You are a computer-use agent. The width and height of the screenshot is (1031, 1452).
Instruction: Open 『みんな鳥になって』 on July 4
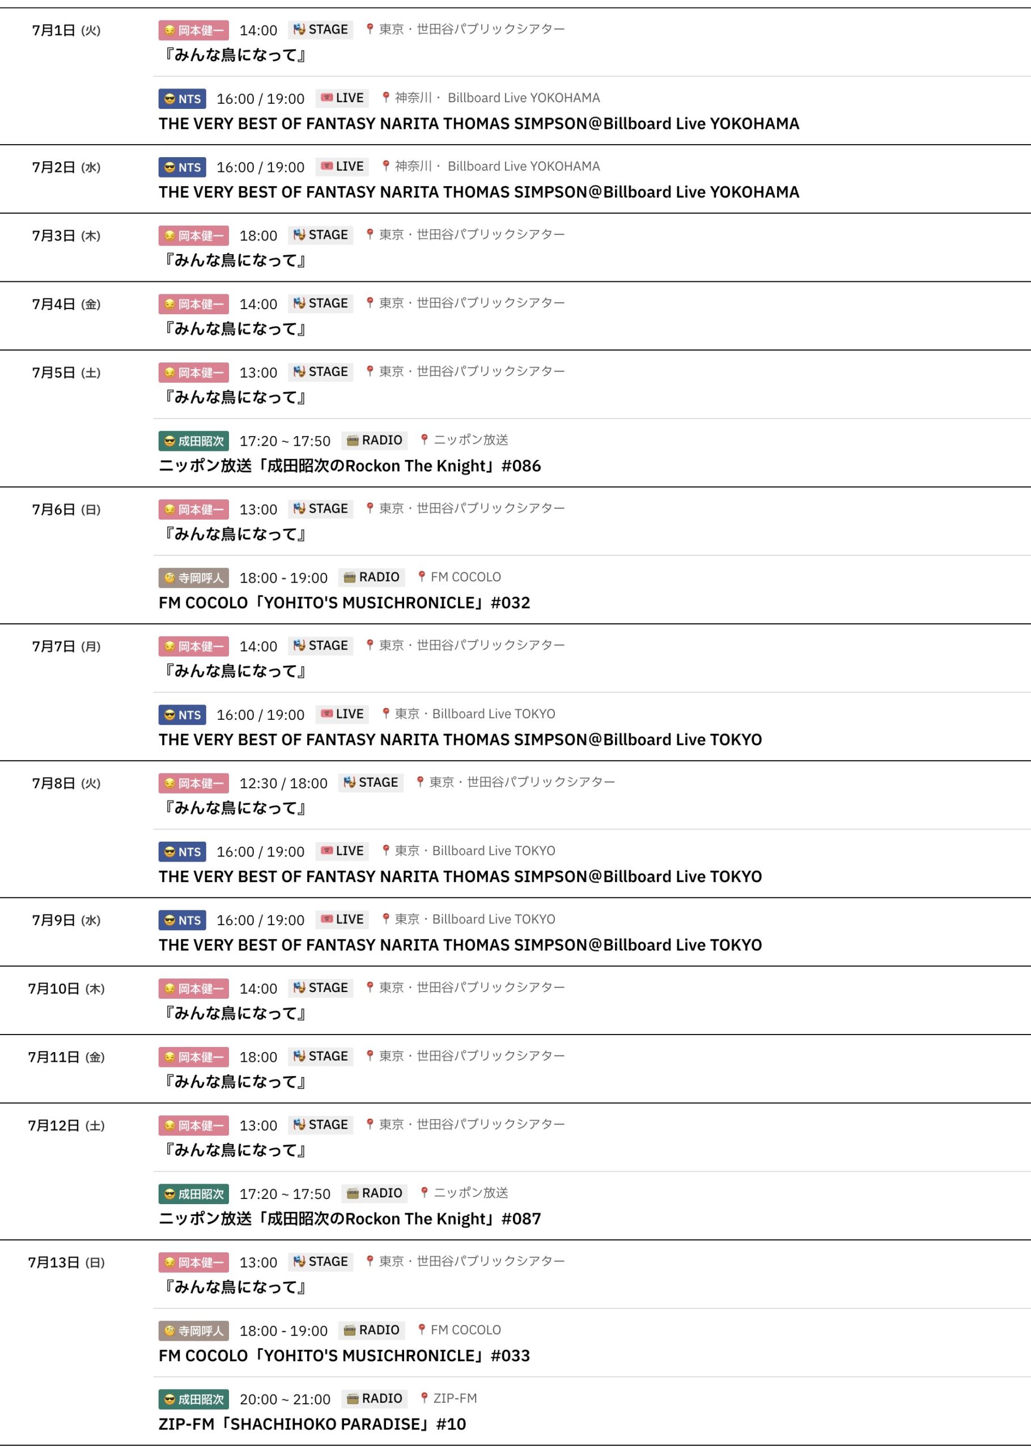pyautogui.click(x=234, y=329)
